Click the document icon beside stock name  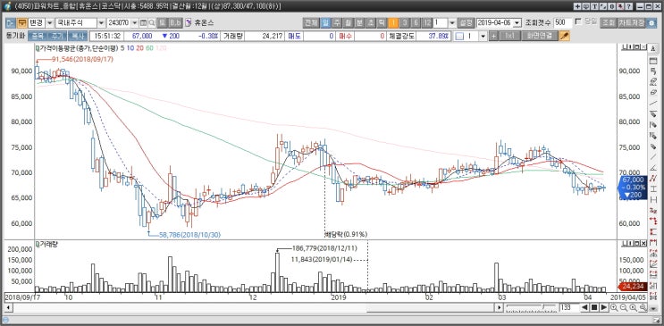[188, 23]
